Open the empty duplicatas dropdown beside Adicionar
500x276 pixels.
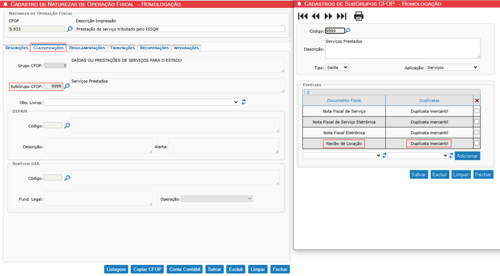point(418,156)
